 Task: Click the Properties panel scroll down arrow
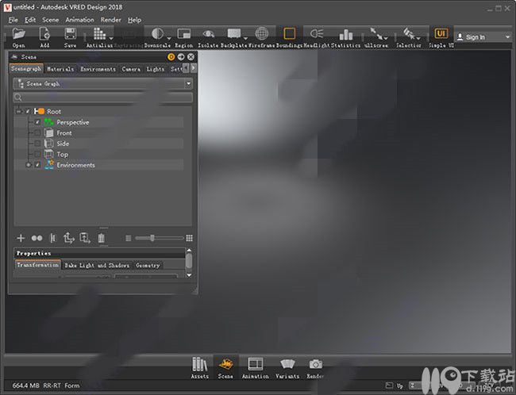189,275
